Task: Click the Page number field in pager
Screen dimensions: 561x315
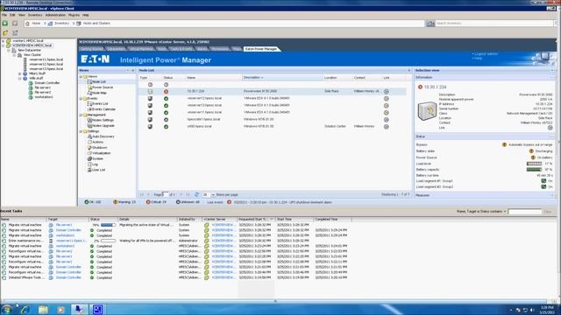Action: coord(165,194)
